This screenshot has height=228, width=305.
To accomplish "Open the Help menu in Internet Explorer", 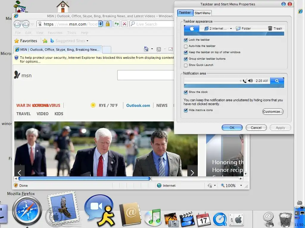I will click(84, 33).
